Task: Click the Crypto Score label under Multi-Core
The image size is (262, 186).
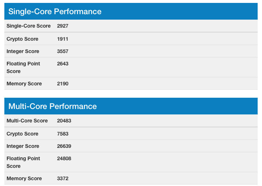Action: (22, 134)
